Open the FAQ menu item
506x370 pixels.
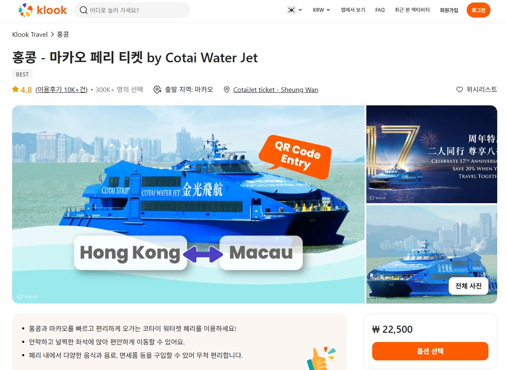point(380,10)
